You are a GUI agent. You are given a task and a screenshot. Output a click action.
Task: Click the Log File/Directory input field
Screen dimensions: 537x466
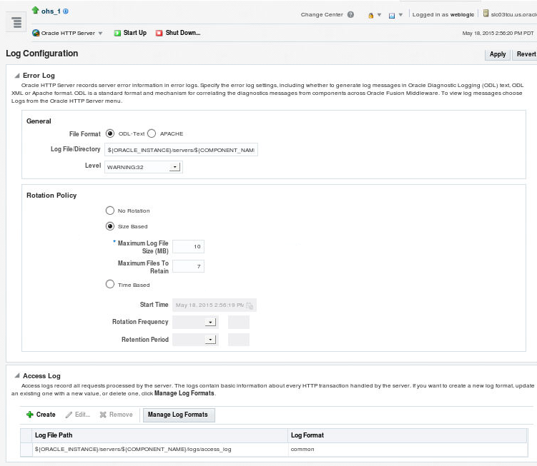click(181, 150)
